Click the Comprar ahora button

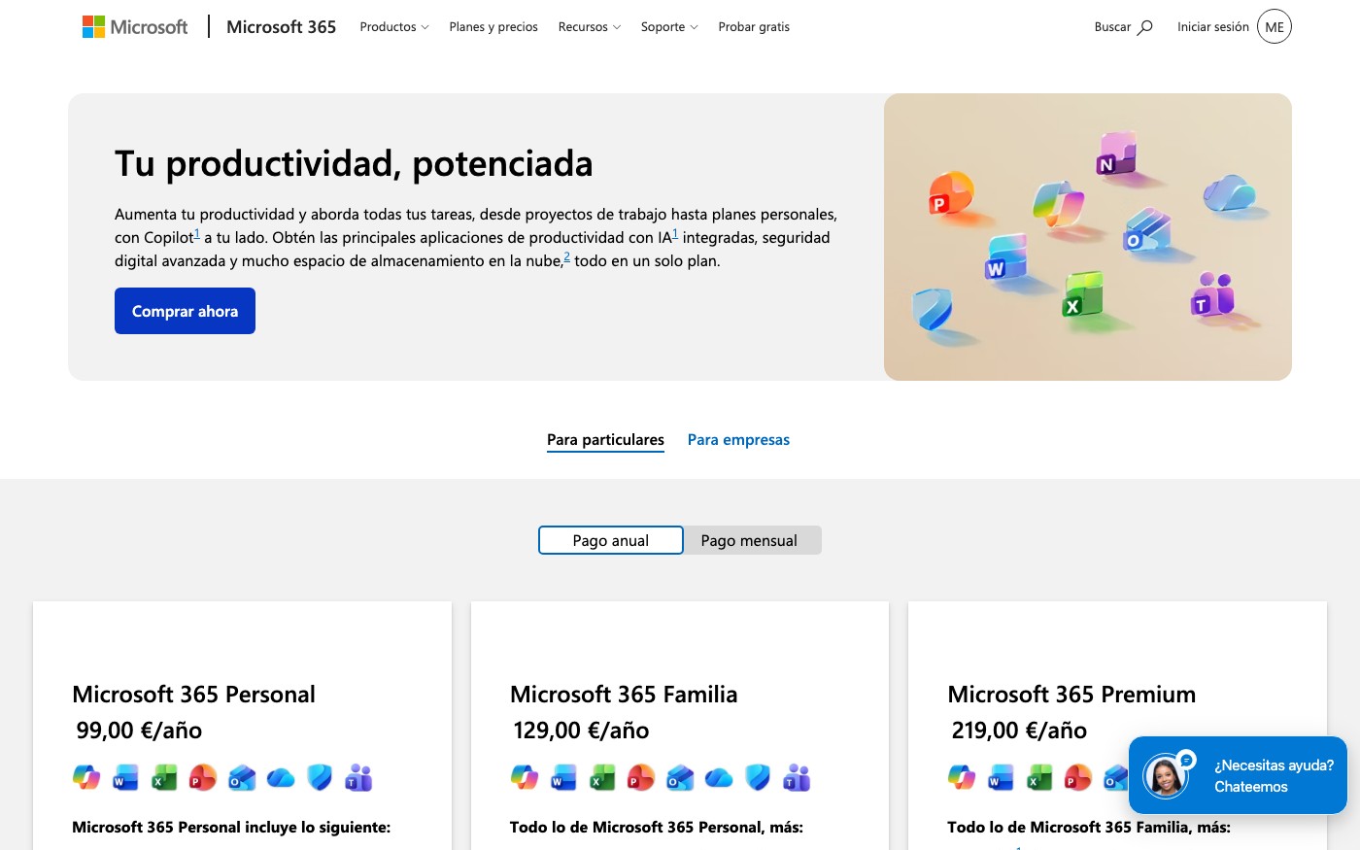point(185,311)
